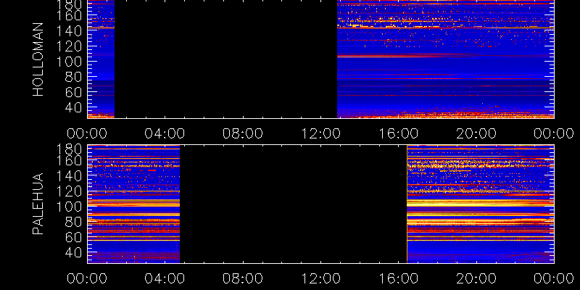Choose the 08:00 time label under PALEHUA plot
Image resolution: width=580 pixels, height=290 pixels.
pyautogui.click(x=243, y=278)
